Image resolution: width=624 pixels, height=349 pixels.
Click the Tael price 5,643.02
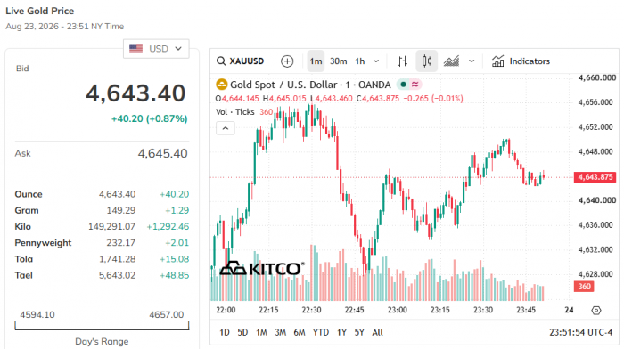(x=118, y=275)
